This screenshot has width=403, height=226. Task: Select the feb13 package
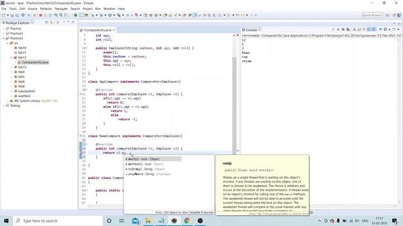point(22,67)
